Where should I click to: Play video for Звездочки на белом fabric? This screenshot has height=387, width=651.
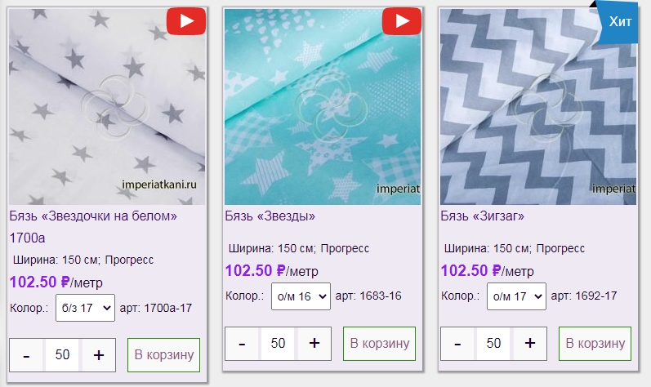click(186, 21)
